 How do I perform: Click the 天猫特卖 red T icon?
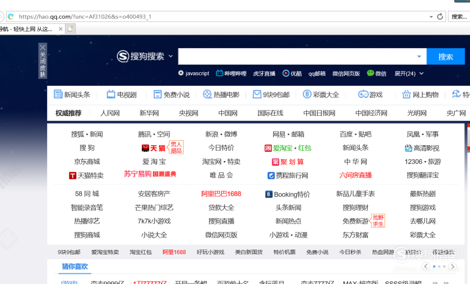73,176
